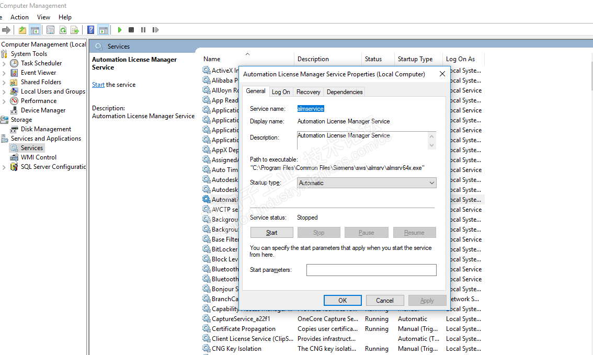
Task: Select the CaptureService_a22f1 service row
Action: pyautogui.click(x=343, y=319)
